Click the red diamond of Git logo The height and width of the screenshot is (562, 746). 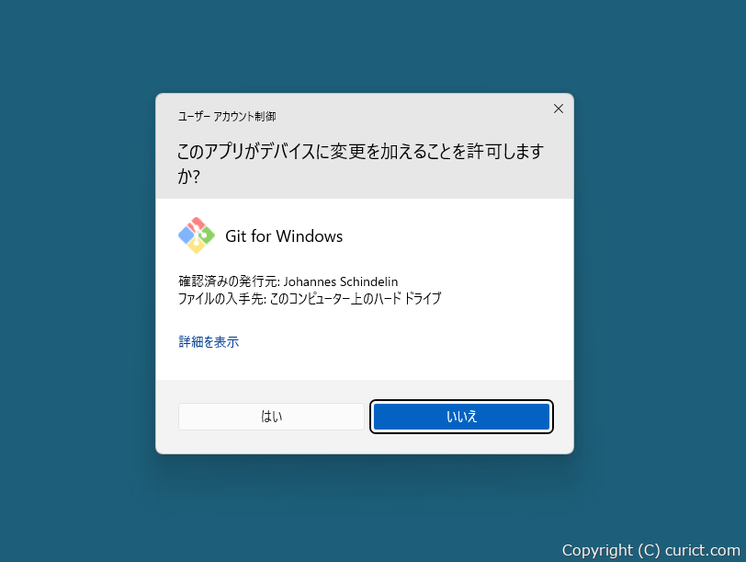(x=196, y=224)
